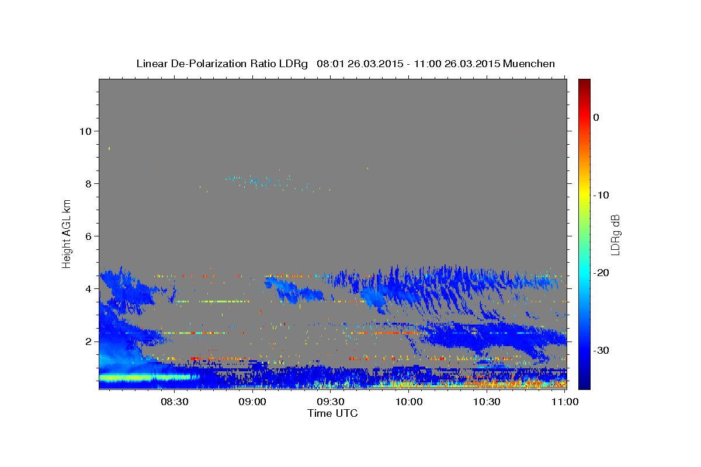701x467 pixels.
Task: Click the colorbar tick label -20
Action: 601,273
